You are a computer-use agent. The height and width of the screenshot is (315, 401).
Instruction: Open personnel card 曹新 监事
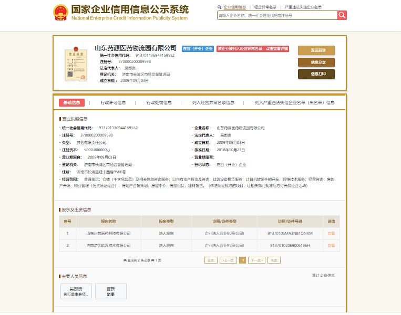click(x=111, y=291)
